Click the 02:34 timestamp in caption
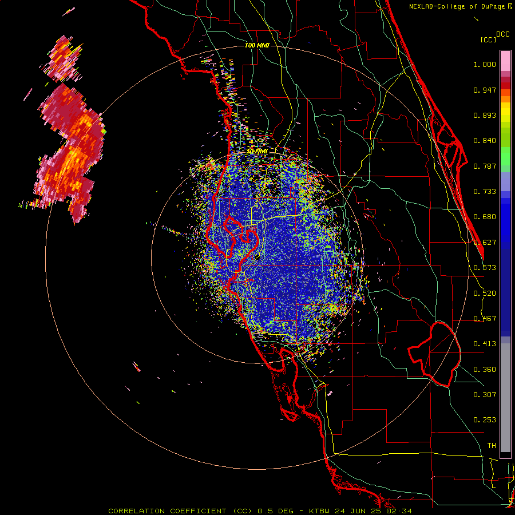The height and width of the screenshot is (515, 515). (x=400, y=511)
